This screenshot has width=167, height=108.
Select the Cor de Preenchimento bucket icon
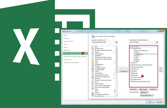[x=93, y=75]
